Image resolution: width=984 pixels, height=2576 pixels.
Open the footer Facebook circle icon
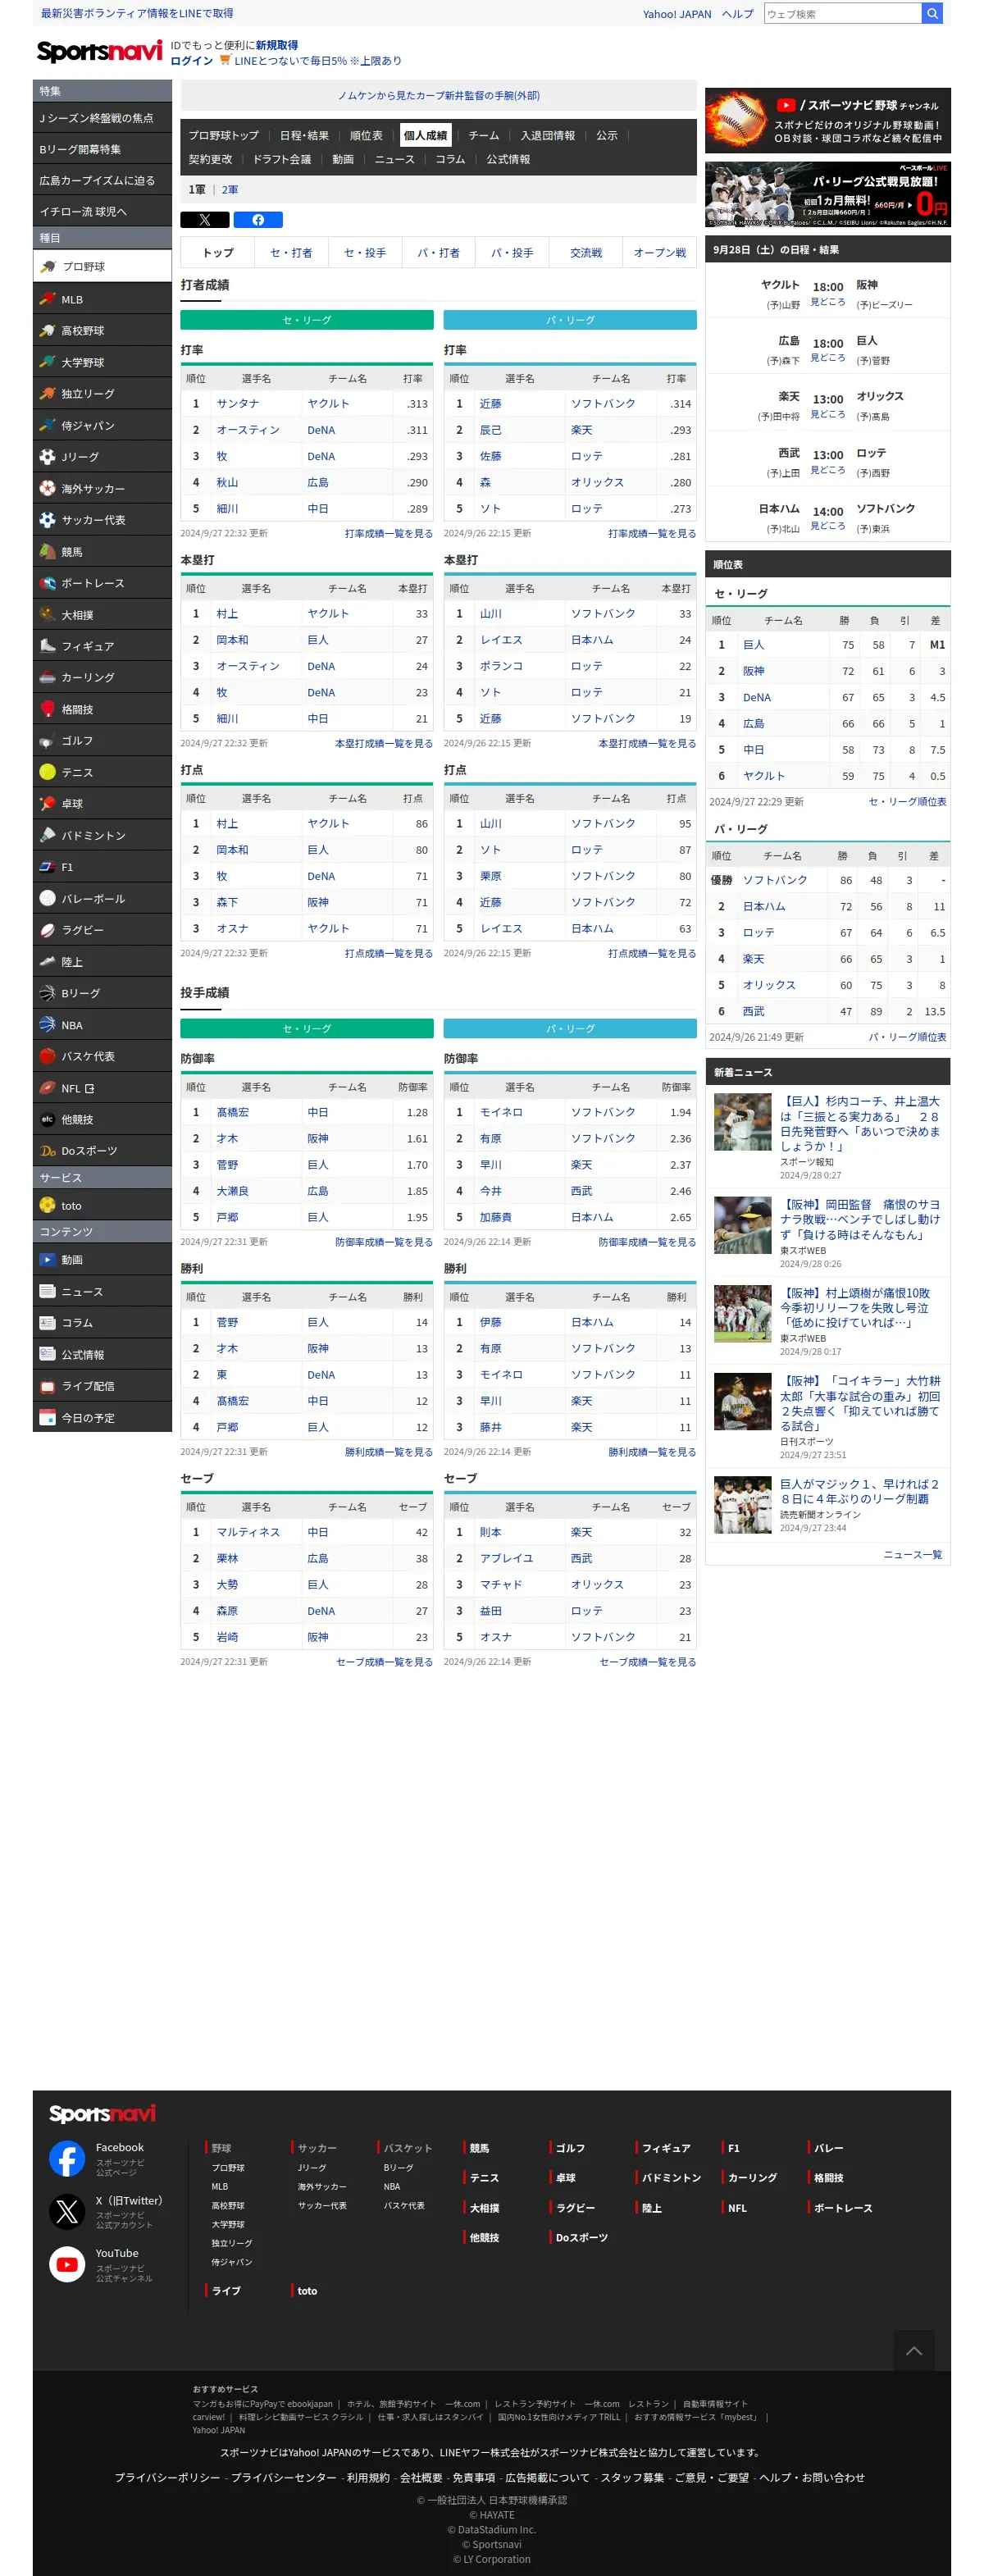click(x=67, y=2159)
